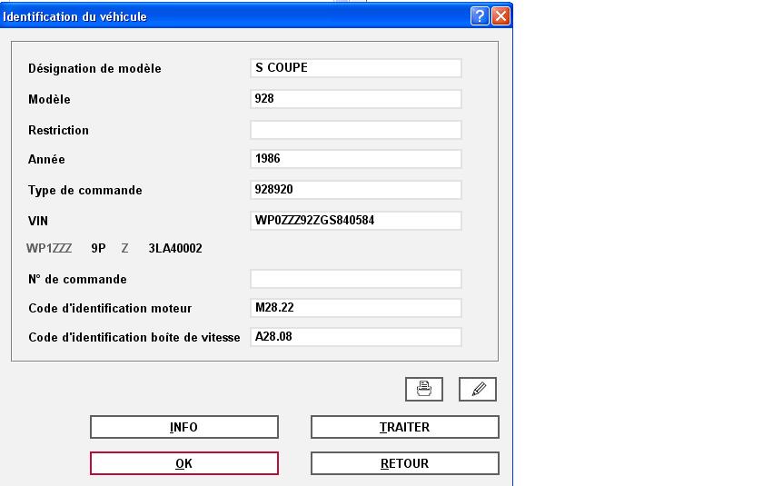Click the WP1ZZZ VIN prefix text
Viewport: 763px width, 486px height.
[49, 249]
